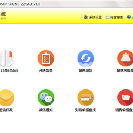Click the 财务单据查找 text label
133x133 pixels.
pos(86,110)
